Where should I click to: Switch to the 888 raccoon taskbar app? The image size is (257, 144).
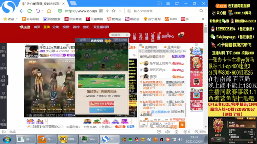(x=67, y=139)
